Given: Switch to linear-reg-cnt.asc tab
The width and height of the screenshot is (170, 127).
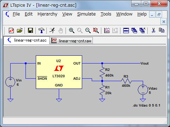Looking at the screenshot, I should point(27,40).
